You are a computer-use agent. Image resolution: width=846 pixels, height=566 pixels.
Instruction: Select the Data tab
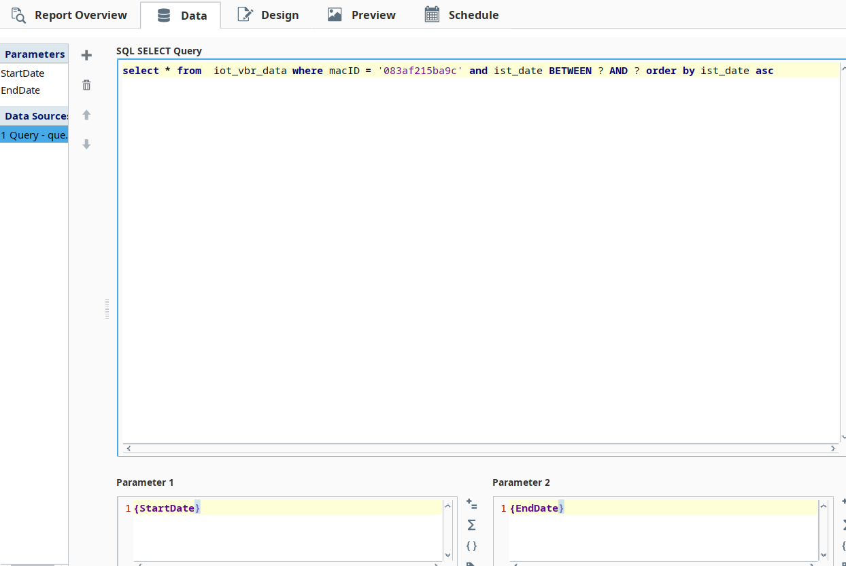(x=181, y=15)
